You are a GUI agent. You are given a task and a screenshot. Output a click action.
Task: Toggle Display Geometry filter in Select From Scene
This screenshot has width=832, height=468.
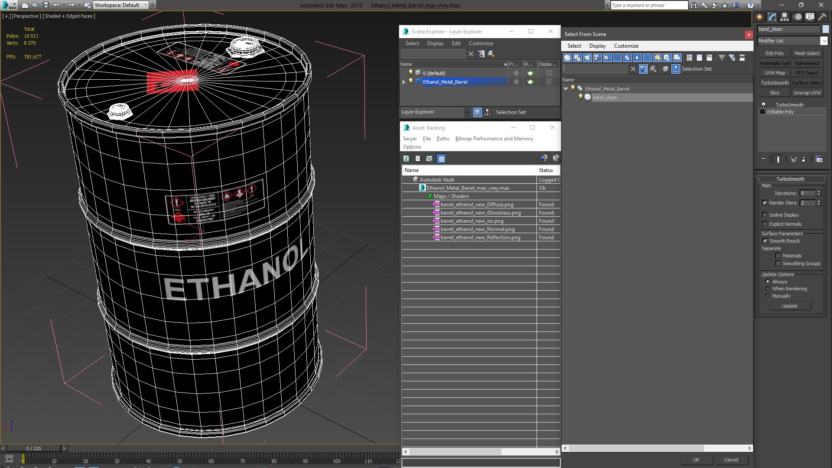click(x=567, y=58)
